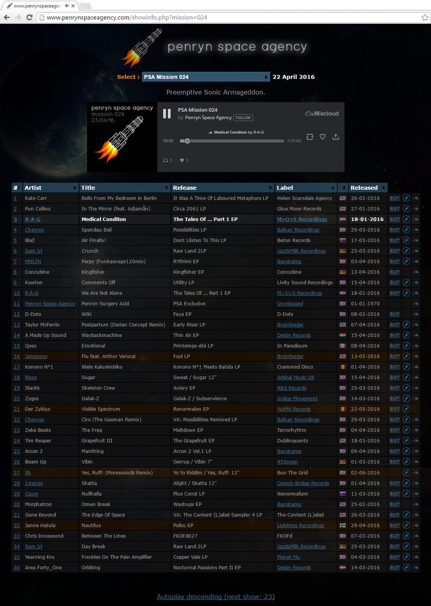Screen dimensions: 431x606
Task: Click the browser back arrow
Action: (x=7, y=17)
